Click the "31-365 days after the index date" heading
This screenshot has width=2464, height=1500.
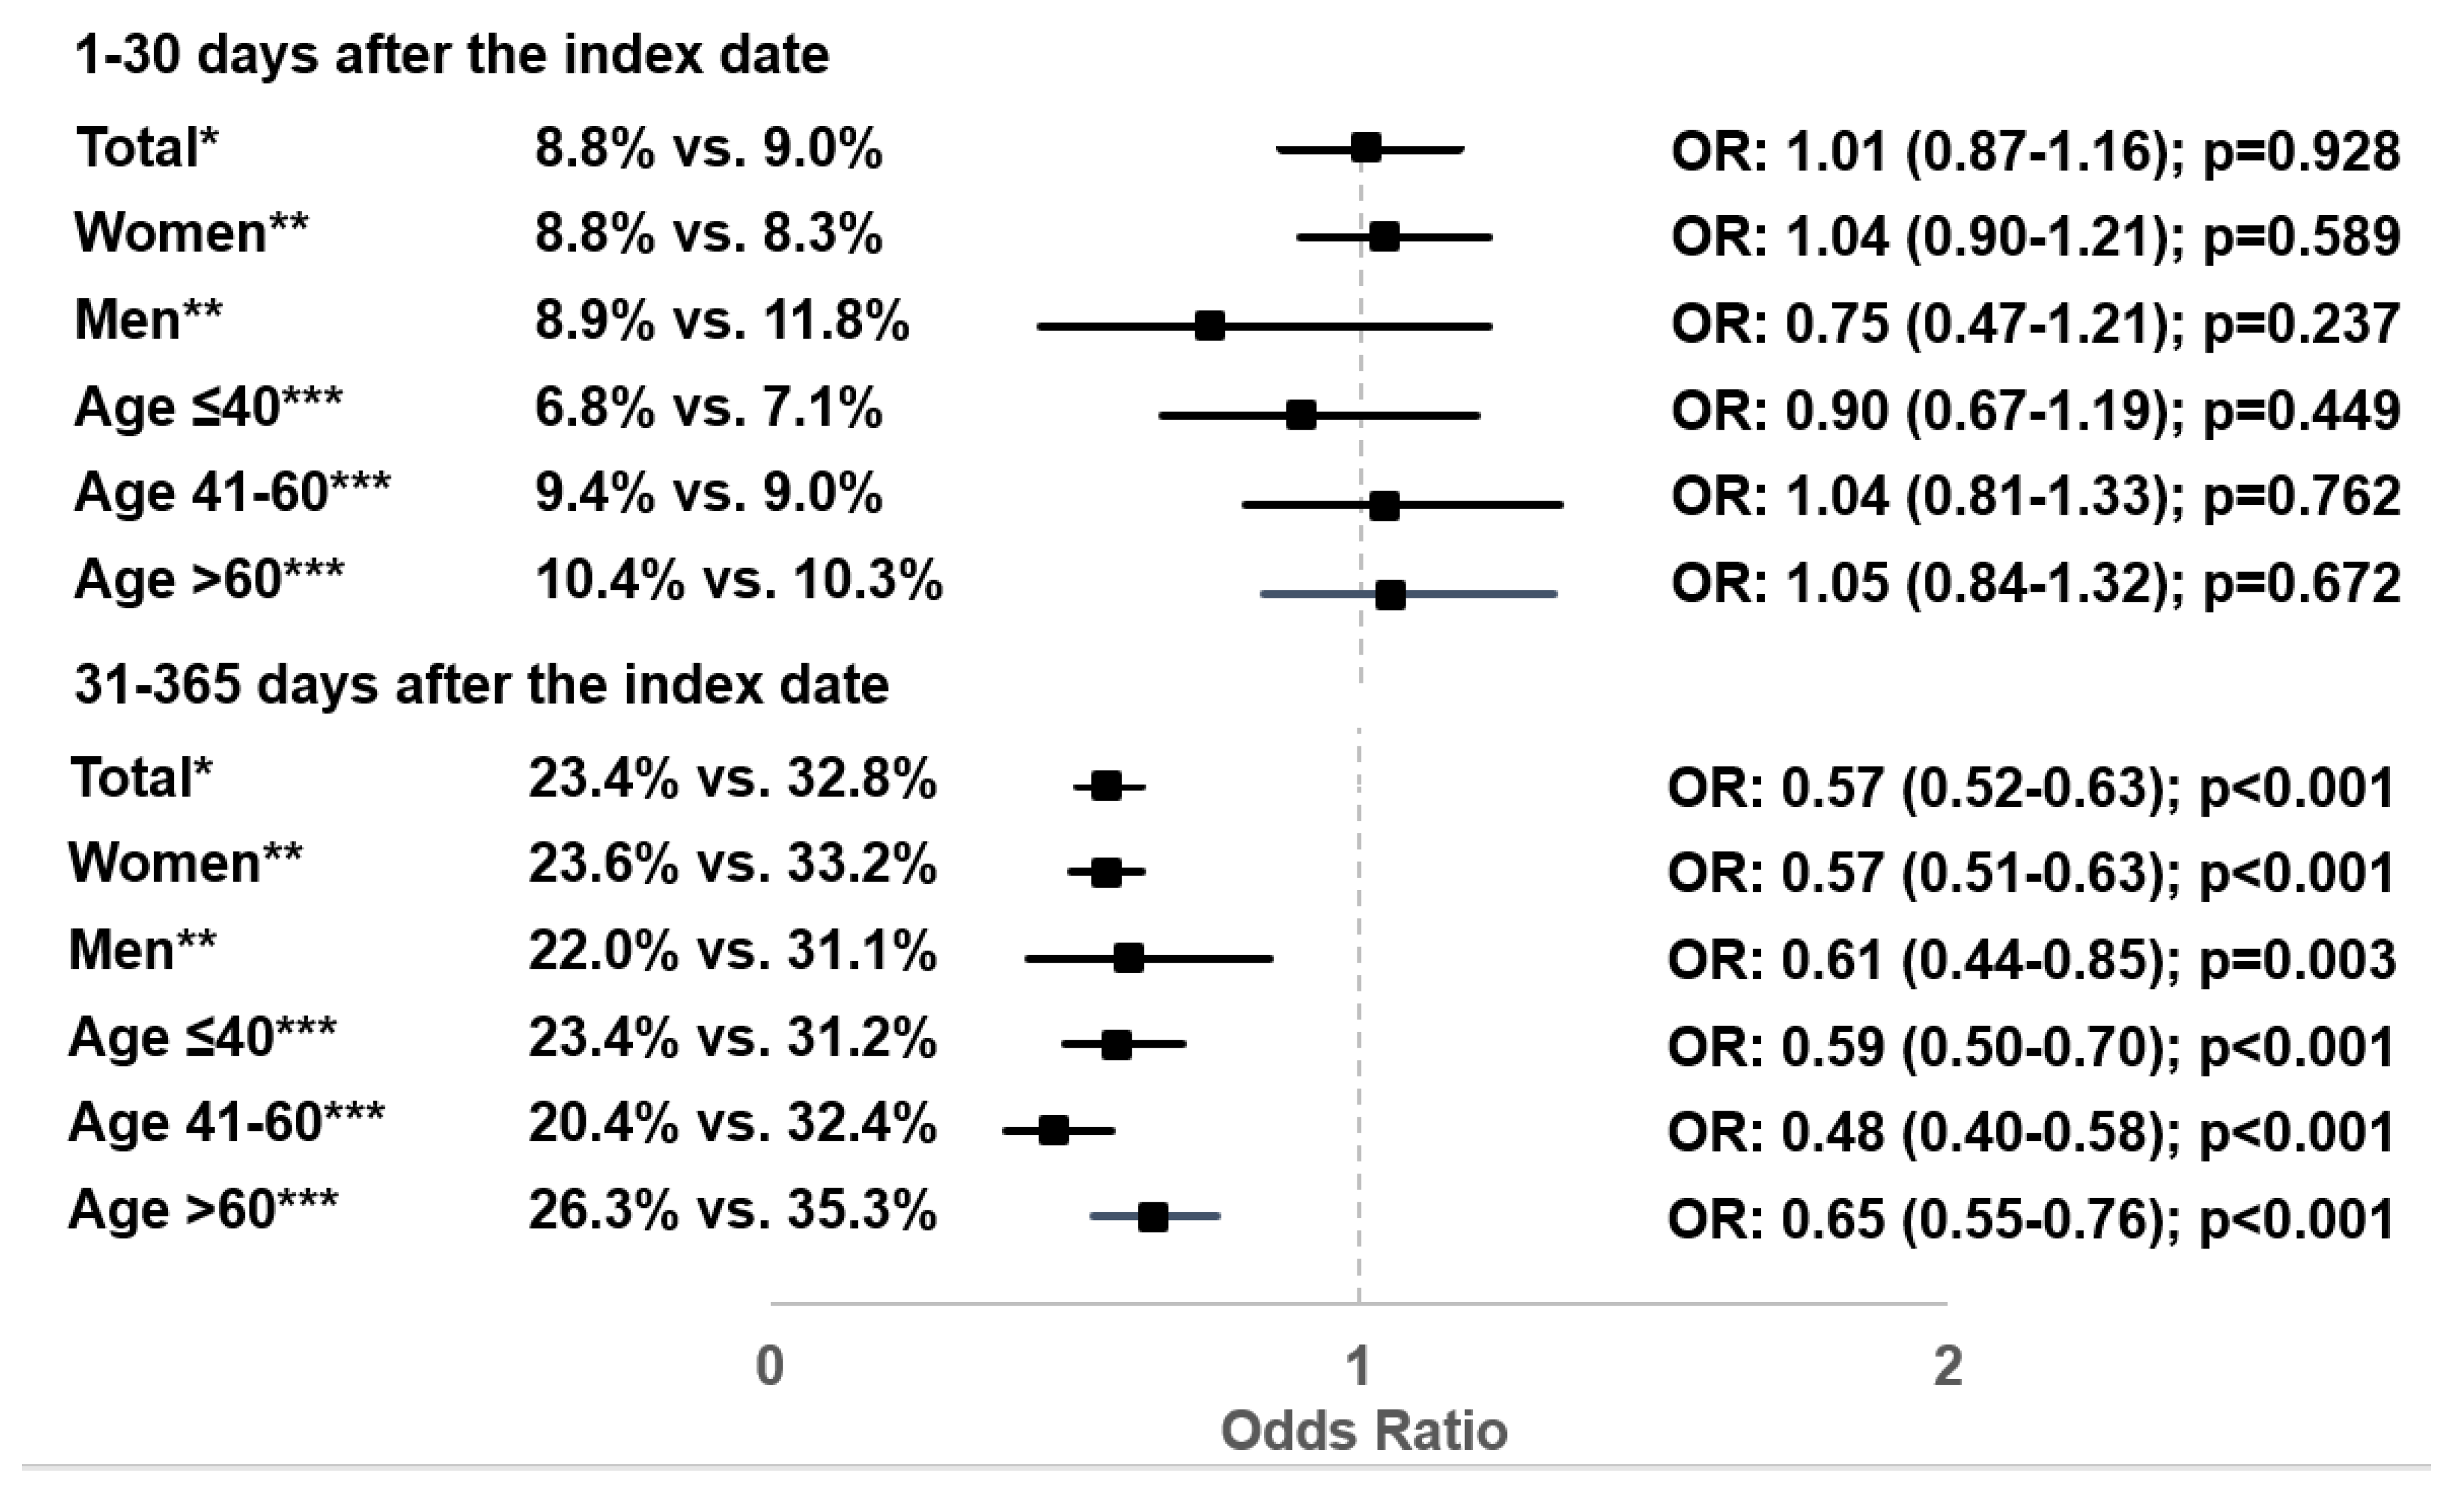(482, 686)
